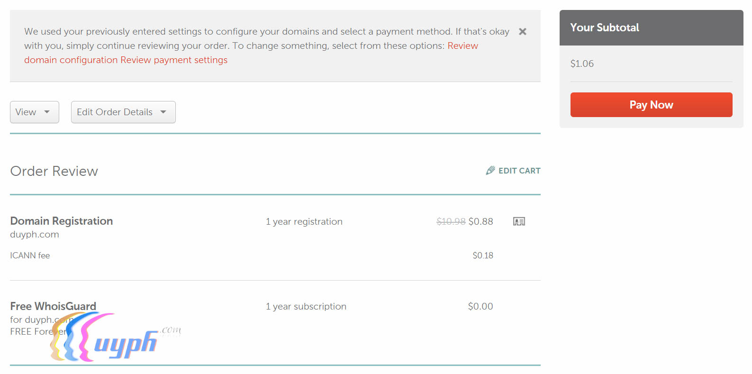Viewport: 752px width, 374px height.
Task: Select the EDIT CART text link
Action: coord(519,171)
